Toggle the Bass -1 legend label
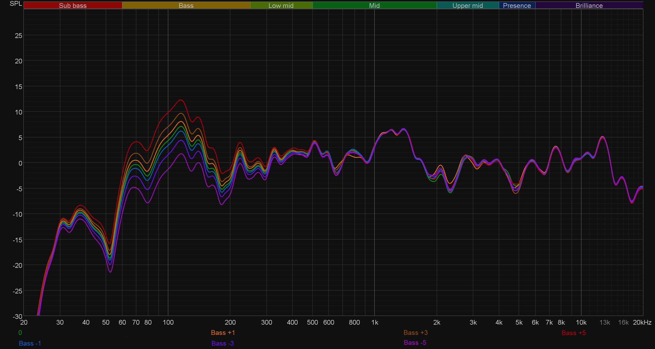This screenshot has height=349, width=655. [30, 343]
